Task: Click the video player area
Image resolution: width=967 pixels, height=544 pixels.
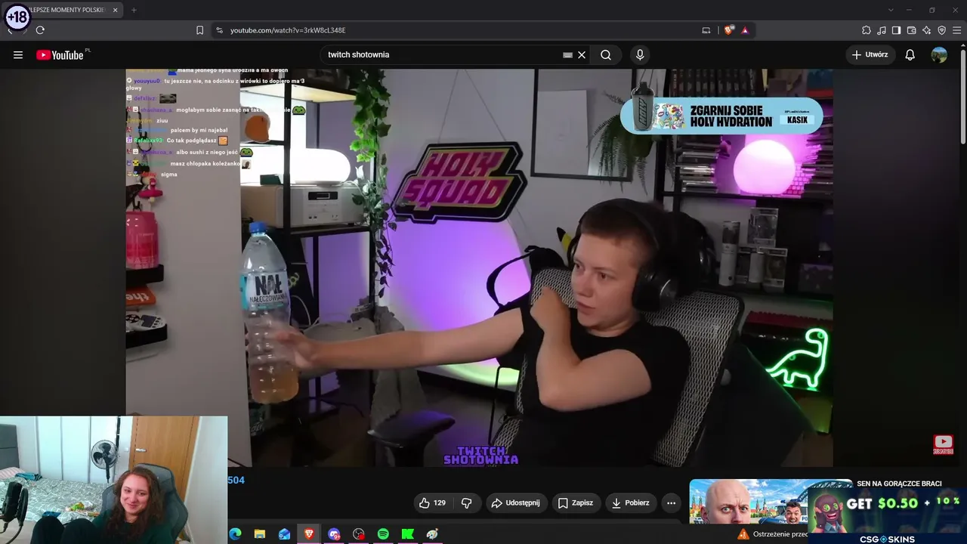Action: pyautogui.click(x=479, y=267)
